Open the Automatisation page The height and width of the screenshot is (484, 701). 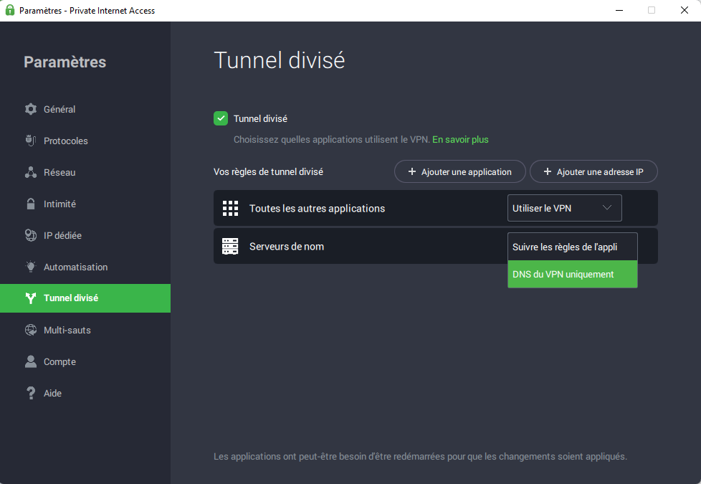85,267
